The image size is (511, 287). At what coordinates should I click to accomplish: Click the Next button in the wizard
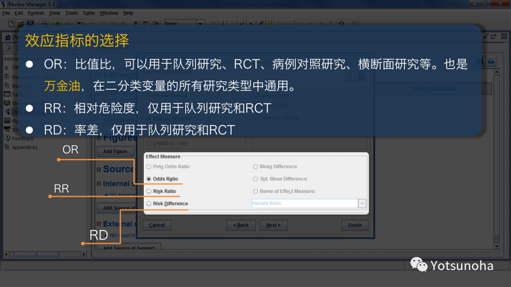[273, 225]
